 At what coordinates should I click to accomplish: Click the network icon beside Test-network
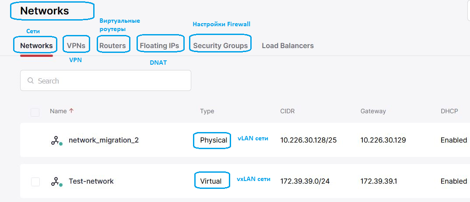55,181
